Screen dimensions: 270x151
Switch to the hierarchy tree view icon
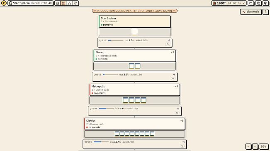coord(69,3)
